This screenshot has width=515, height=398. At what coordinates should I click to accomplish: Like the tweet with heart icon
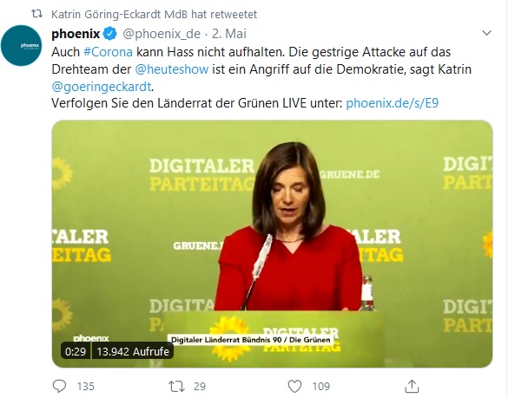[294, 387]
